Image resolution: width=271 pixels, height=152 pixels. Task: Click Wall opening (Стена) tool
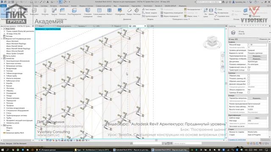218,9
